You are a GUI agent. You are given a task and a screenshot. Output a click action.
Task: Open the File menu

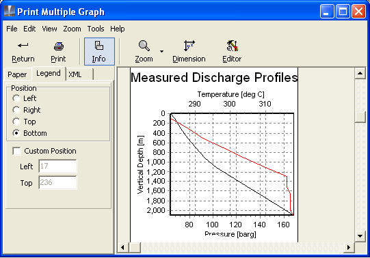[x=12, y=29]
